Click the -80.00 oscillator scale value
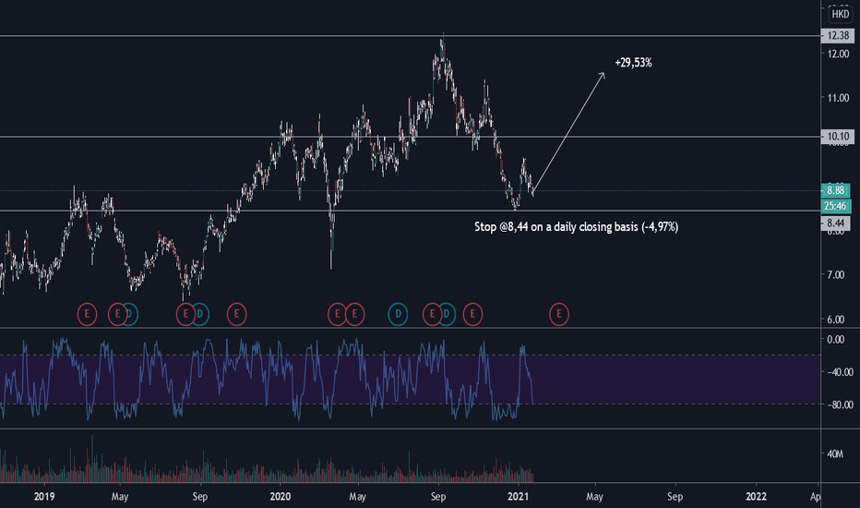This screenshot has width=860, height=508. pos(840,405)
